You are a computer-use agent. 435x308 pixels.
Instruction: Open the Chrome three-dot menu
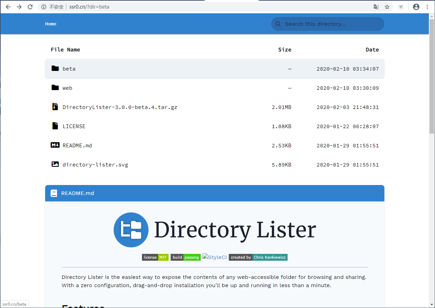pyautogui.click(x=427, y=7)
